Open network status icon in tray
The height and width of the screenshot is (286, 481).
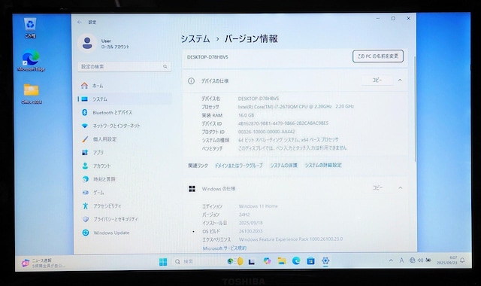(x=413, y=260)
